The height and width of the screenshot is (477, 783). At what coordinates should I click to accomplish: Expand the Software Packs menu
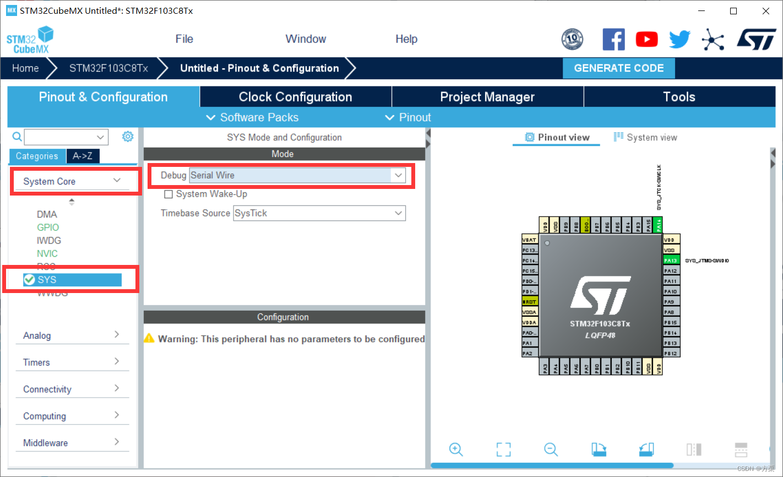(x=252, y=117)
